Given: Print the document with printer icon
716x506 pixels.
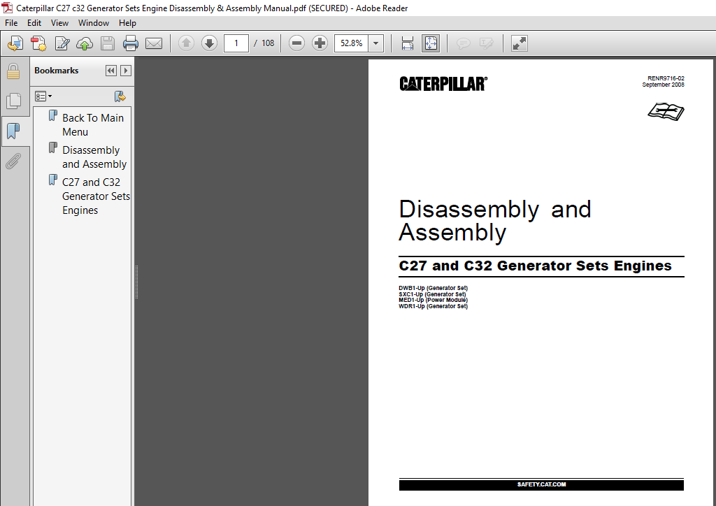Looking at the screenshot, I should 131,43.
